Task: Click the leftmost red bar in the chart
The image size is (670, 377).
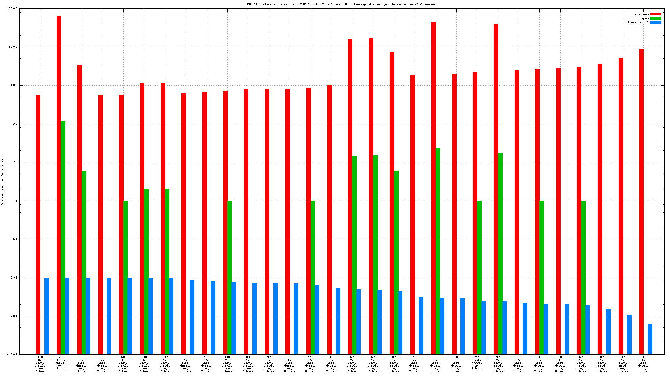Action: click(38, 223)
